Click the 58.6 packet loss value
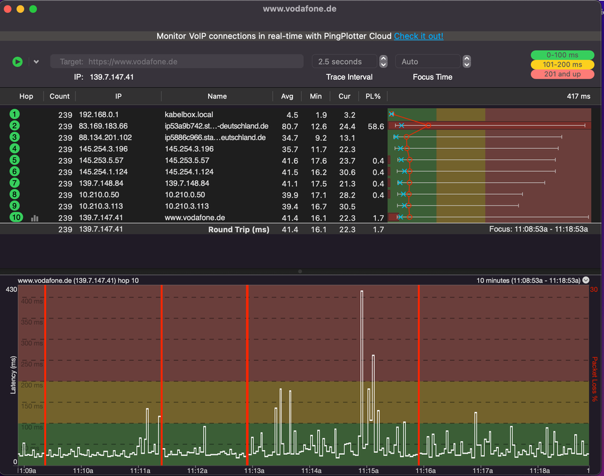604x476 pixels. [376, 126]
